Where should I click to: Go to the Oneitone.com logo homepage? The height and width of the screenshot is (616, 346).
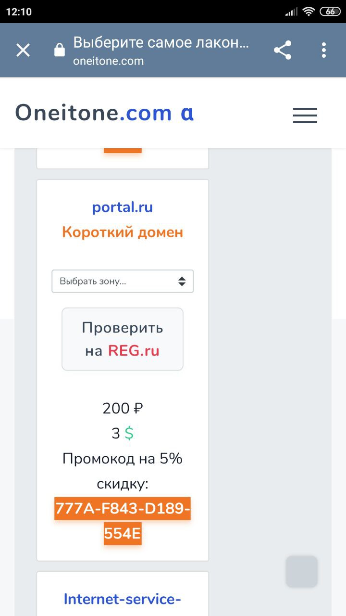click(x=105, y=113)
